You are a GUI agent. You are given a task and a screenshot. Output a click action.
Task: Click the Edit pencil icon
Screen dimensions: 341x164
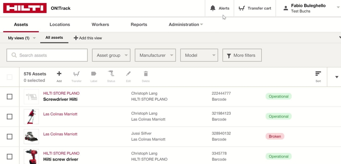pyautogui.click(x=128, y=74)
